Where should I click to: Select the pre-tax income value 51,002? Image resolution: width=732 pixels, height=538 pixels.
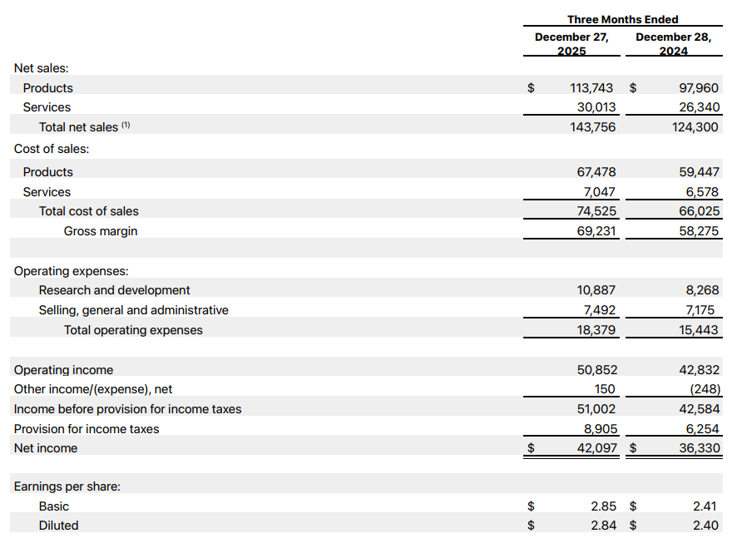596,409
